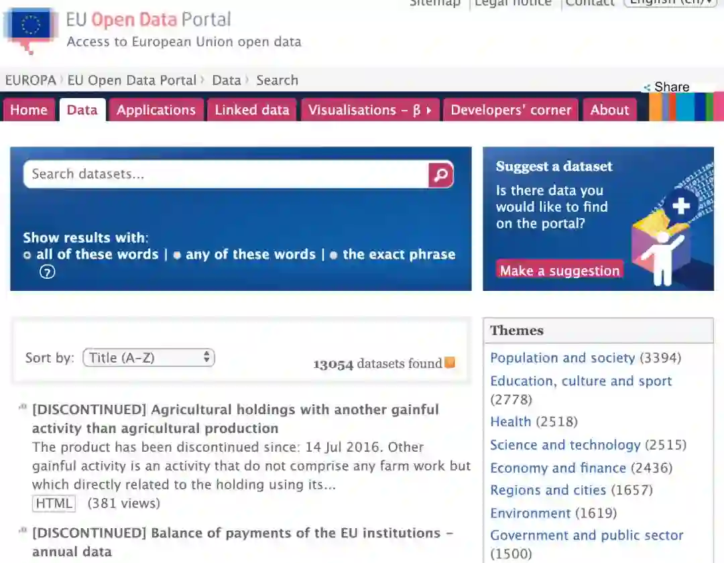Click the magnifier search button
Image resolution: width=724 pixels, height=563 pixels.
pyautogui.click(x=441, y=174)
